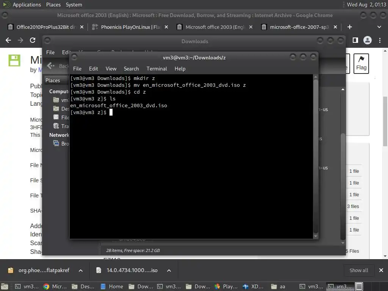The image size is (388, 291).
Task: Switch to Des... taskbar window
Action: click(83, 286)
